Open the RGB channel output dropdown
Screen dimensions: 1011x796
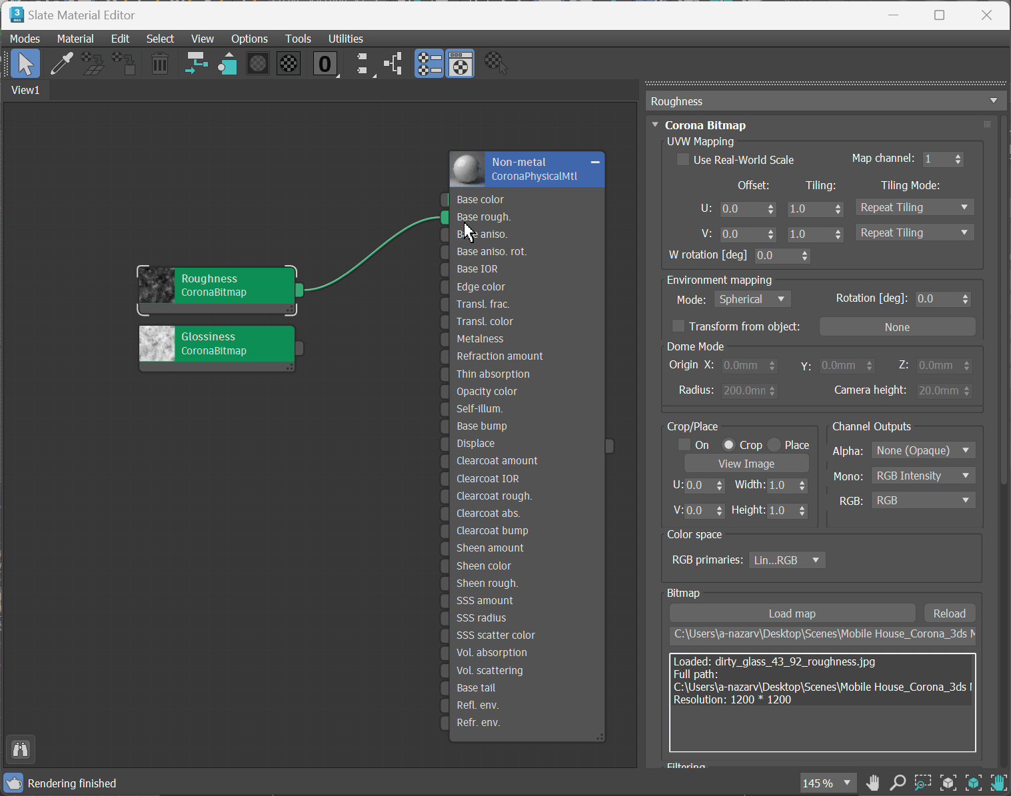tap(923, 501)
